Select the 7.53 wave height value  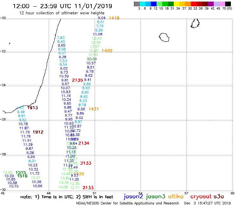pyautogui.click(x=63, y=61)
